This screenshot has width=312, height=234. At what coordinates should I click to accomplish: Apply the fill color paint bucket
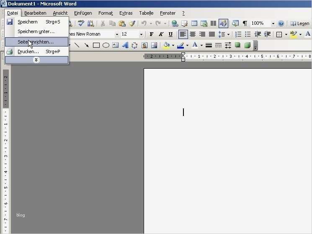[167, 45]
